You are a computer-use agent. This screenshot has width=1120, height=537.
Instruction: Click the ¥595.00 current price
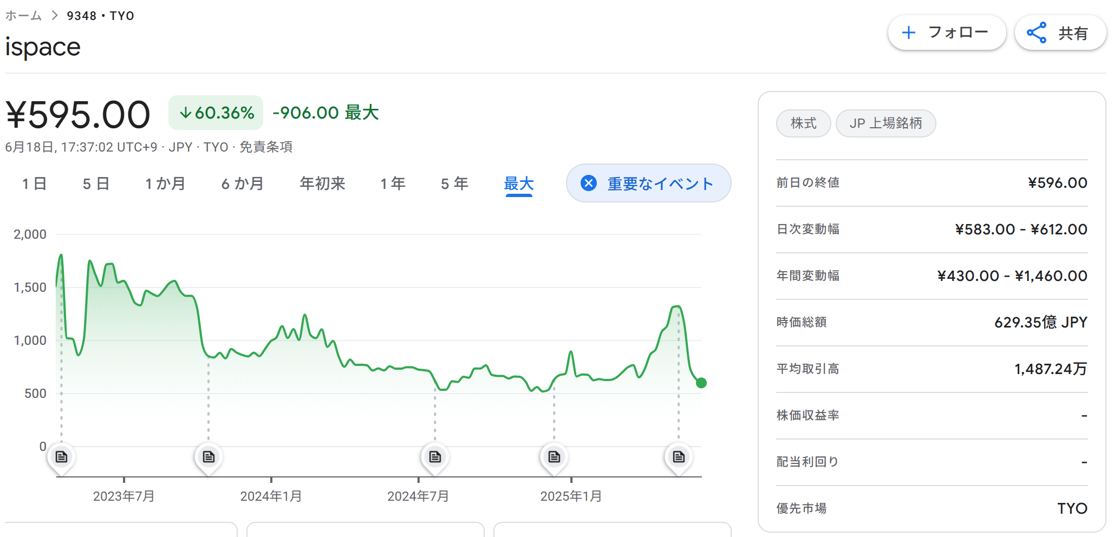(78, 115)
